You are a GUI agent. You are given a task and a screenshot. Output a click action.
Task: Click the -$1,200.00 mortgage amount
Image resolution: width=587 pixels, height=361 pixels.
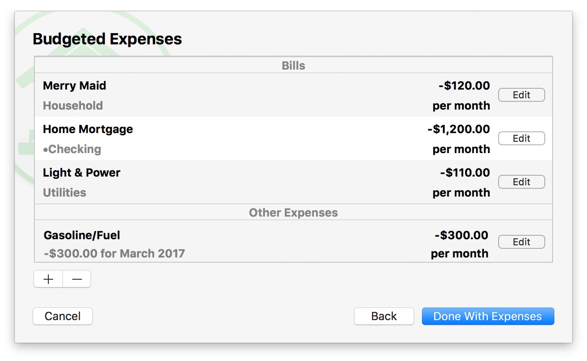459,129
